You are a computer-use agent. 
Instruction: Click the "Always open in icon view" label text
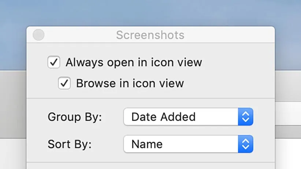tap(134, 62)
